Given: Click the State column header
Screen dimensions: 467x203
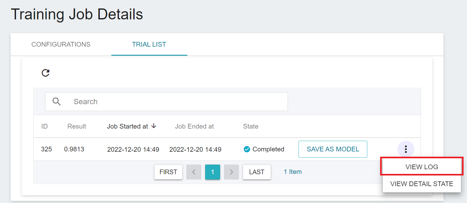Looking at the screenshot, I should 251,126.
